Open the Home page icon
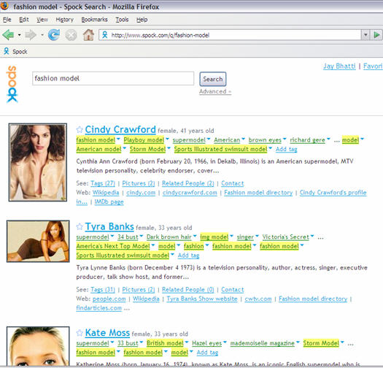Screen dimensions: 383x368 (x=88, y=35)
